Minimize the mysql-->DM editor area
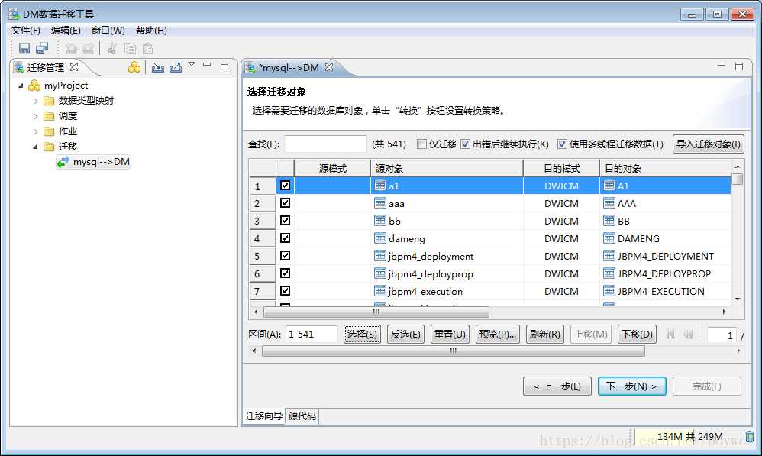762x456 pixels. [722, 64]
